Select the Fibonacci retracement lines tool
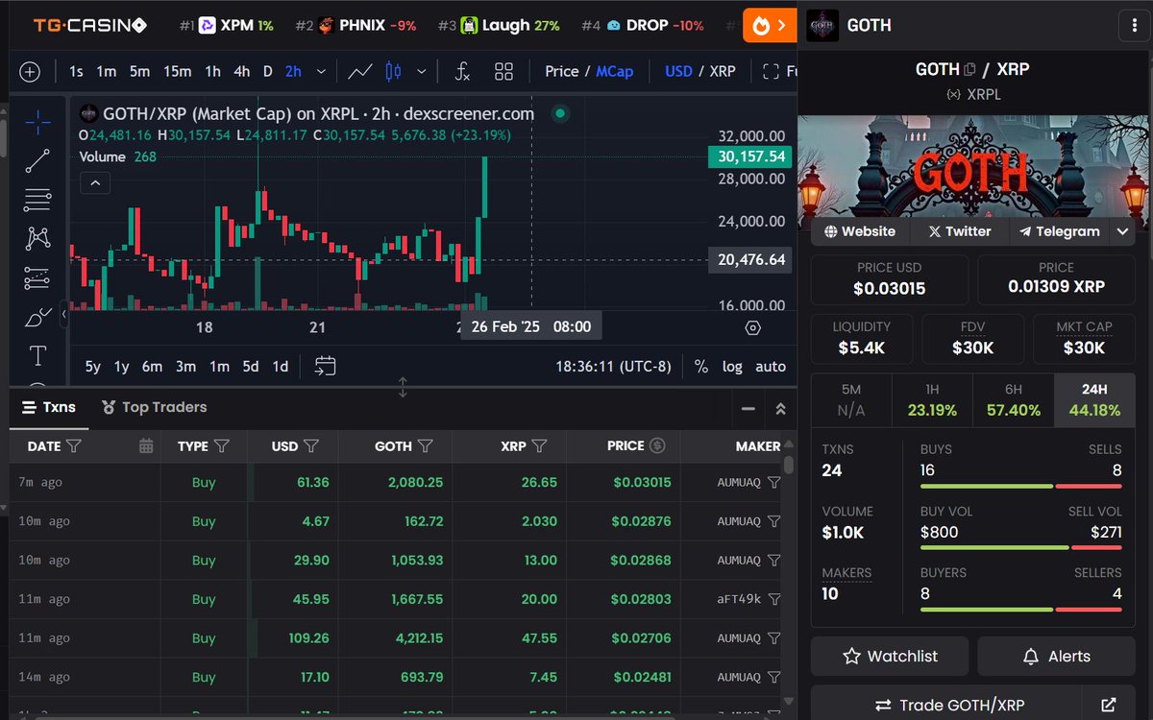Viewport: 1153px width, 720px height. [37, 200]
